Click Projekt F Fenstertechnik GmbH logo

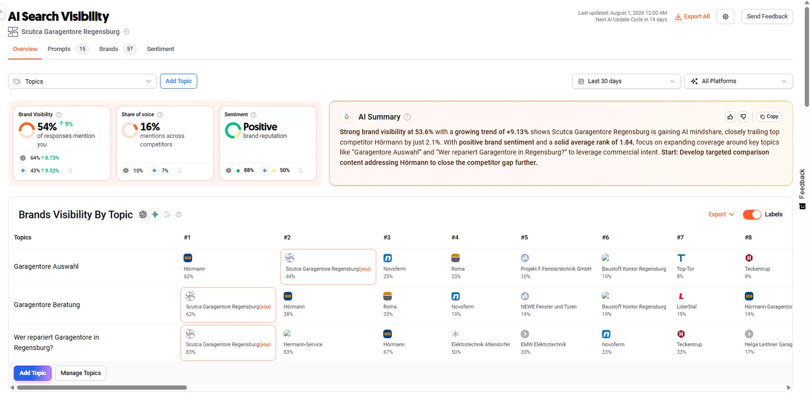point(525,258)
